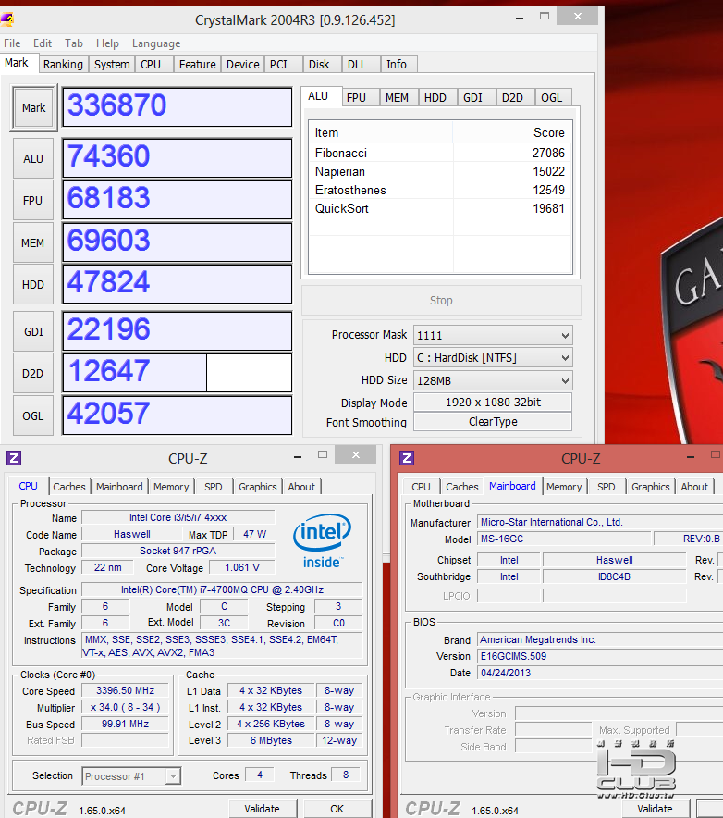Click the CrystalMark app icon in title bar

6,19
